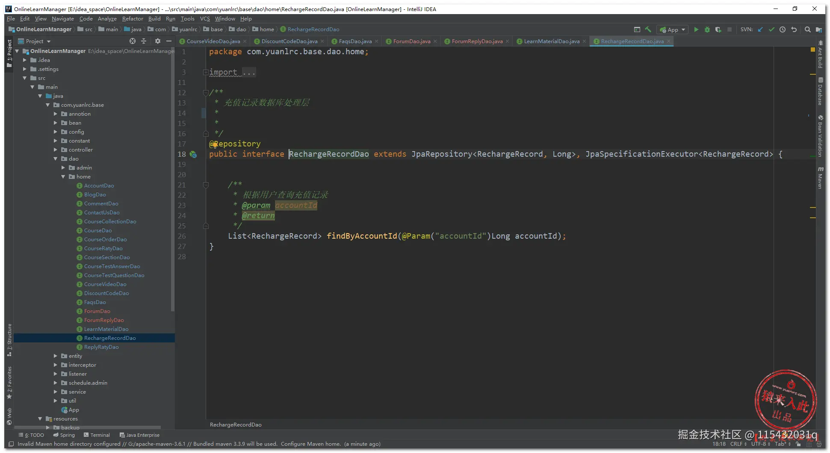Open the Ant Build side panel
This screenshot has width=830, height=453.
click(820, 54)
